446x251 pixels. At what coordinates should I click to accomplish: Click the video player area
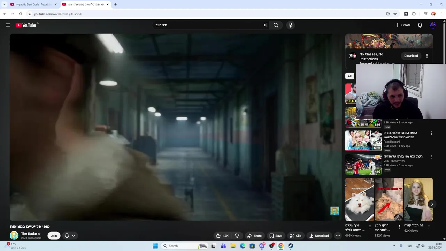pos(176,127)
